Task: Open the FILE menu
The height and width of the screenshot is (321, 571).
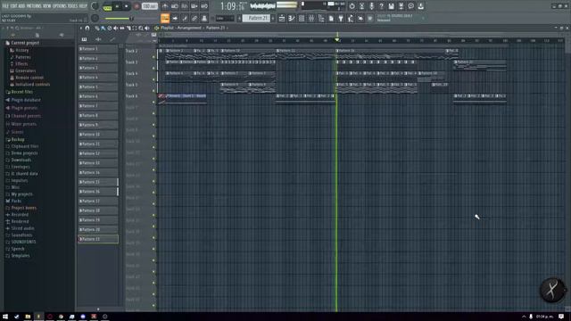Action: [x=5, y=6]
